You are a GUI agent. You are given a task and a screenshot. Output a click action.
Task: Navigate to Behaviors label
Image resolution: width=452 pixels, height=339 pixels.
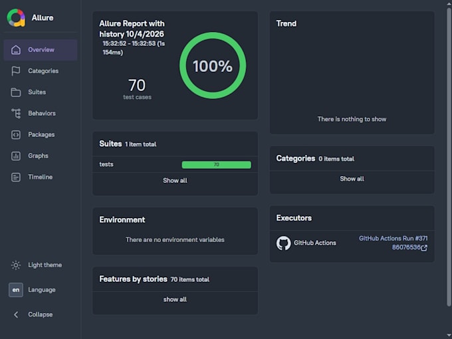coord(42,113)
